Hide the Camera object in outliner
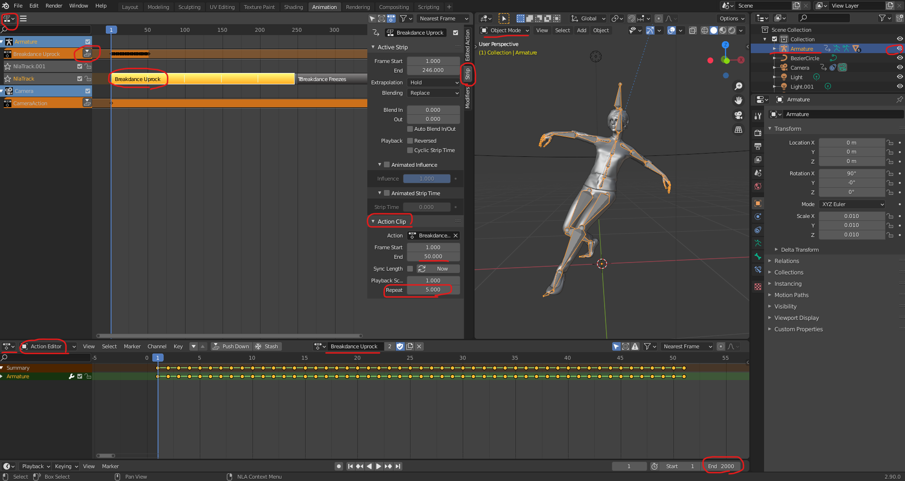 (x=899, y=68)
